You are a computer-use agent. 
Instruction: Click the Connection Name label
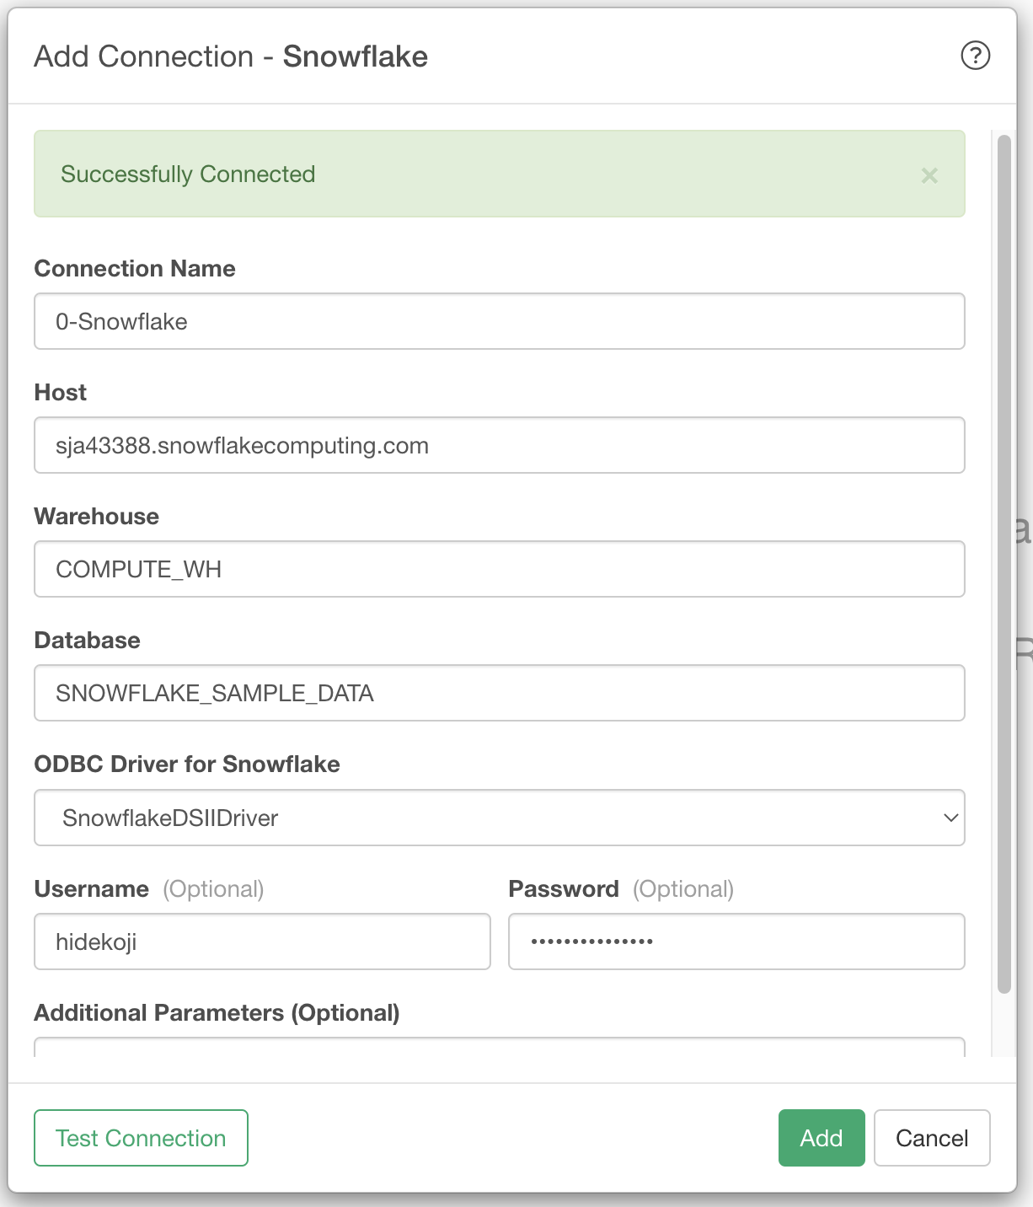pyautogui.click(x=135, y=269)
